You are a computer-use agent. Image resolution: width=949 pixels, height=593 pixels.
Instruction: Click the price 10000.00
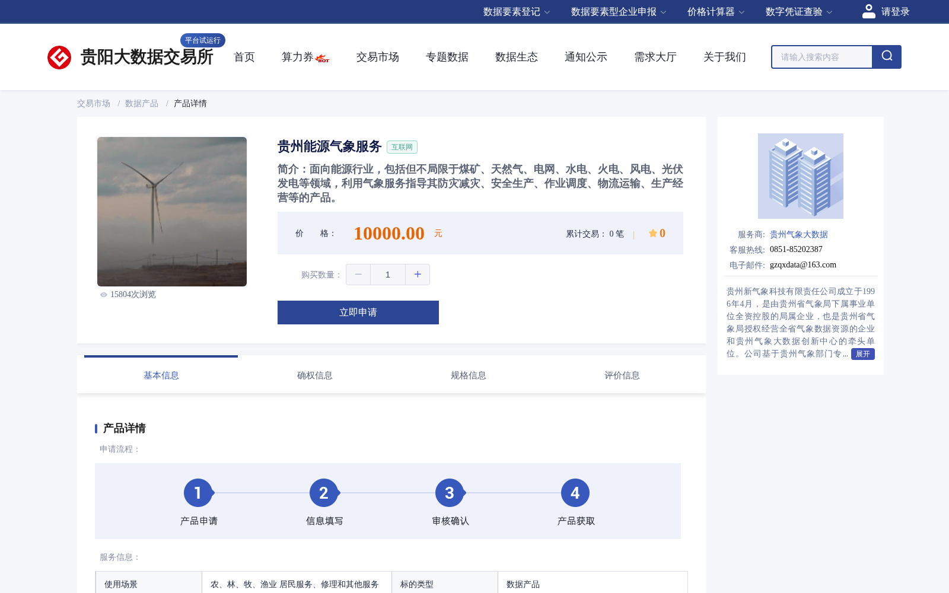[x=389, y=233]
